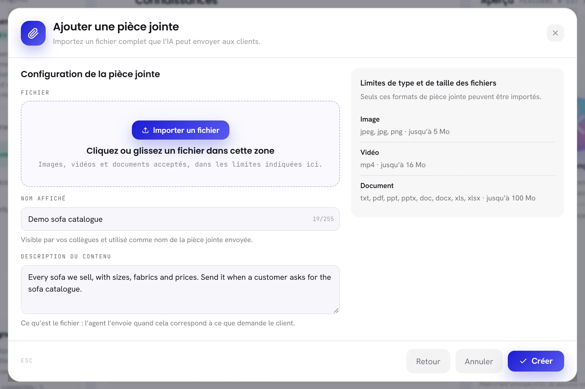This screenshot has width=585, height=389.
Task: Close the dialog with the X button
Action: (x=555, y=33)
